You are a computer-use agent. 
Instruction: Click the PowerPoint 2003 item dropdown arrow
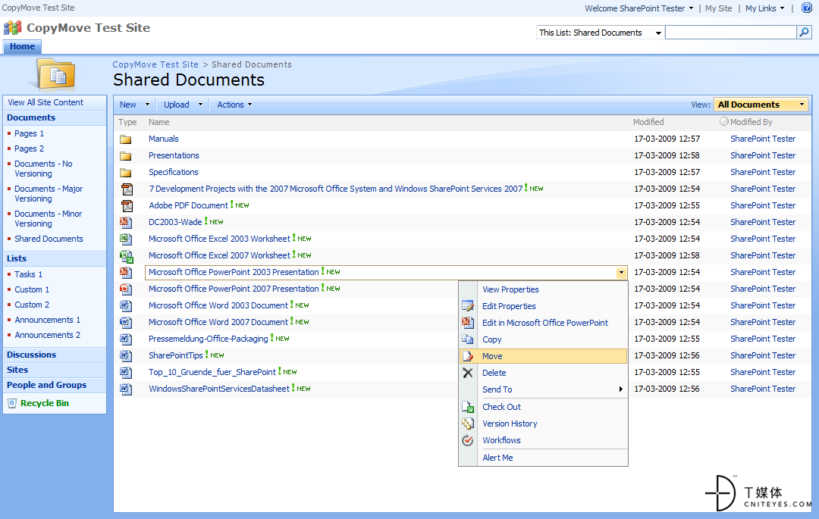click(x=621, y=272)
